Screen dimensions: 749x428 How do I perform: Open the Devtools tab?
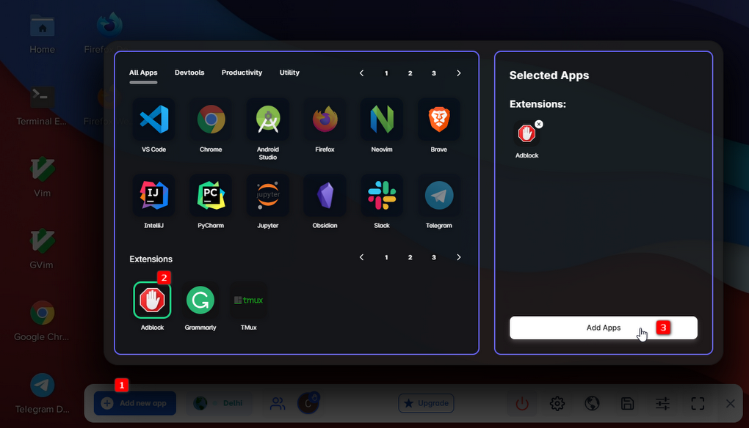[x=189, y=73]
